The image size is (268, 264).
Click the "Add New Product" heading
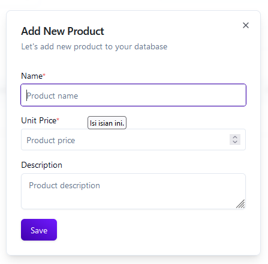coord(62,31)
